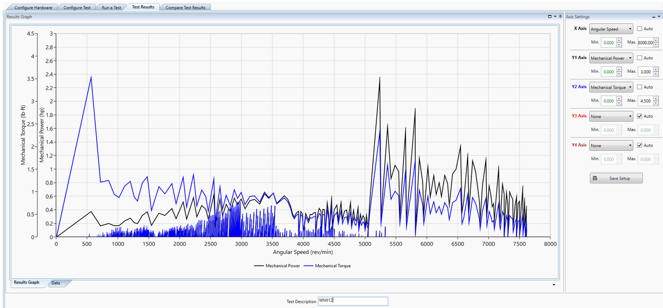Click the Test Description field showing WMt12
The width and height of the screenshot is (663, 308).
[x=353, y=301]
